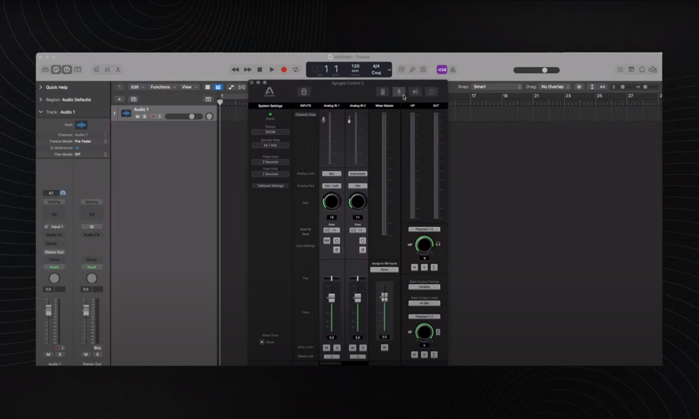699x419 pixels.
Task: Enable input monitoring on Audio 1 track
Action: (159, 116)
